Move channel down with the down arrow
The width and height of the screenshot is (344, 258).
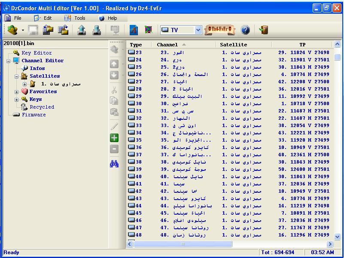(x=114, y=75)
